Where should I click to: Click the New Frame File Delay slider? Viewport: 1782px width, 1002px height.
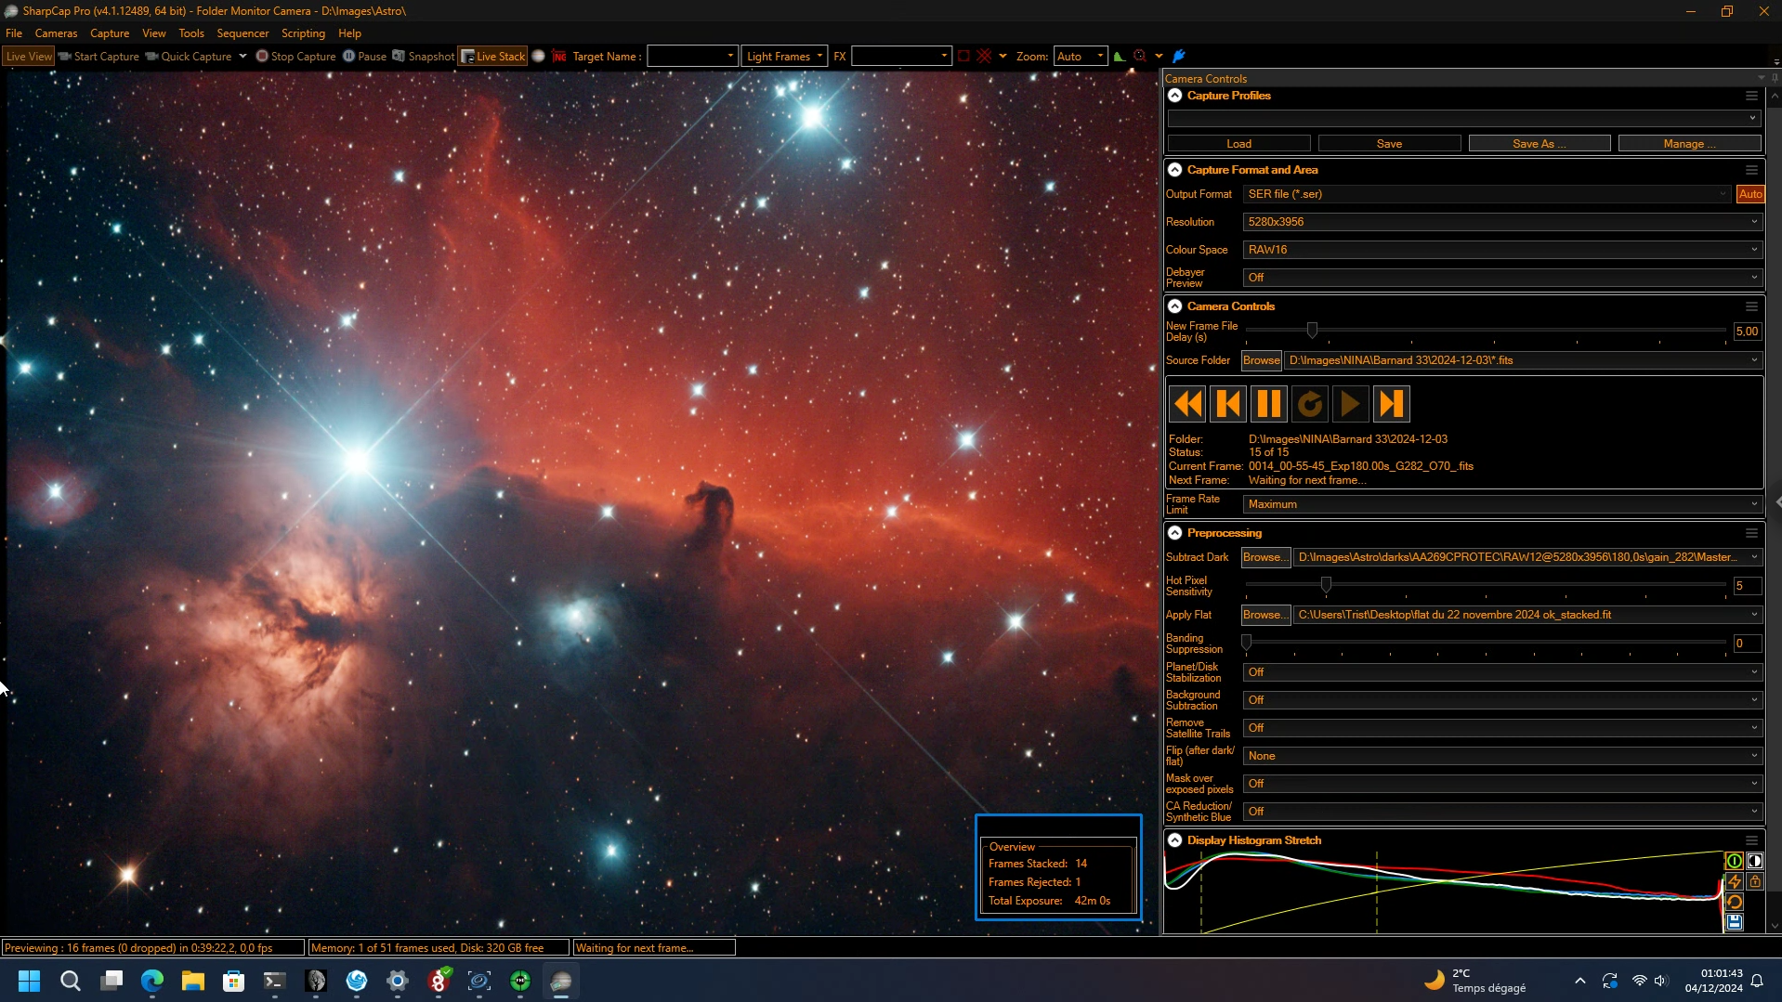1485,331
